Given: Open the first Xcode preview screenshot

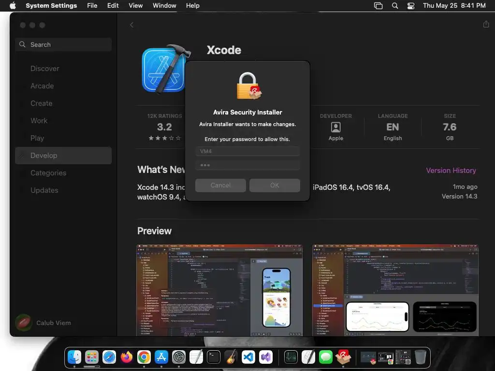Looking at the screenshot, I should click(x=219, y=290).
